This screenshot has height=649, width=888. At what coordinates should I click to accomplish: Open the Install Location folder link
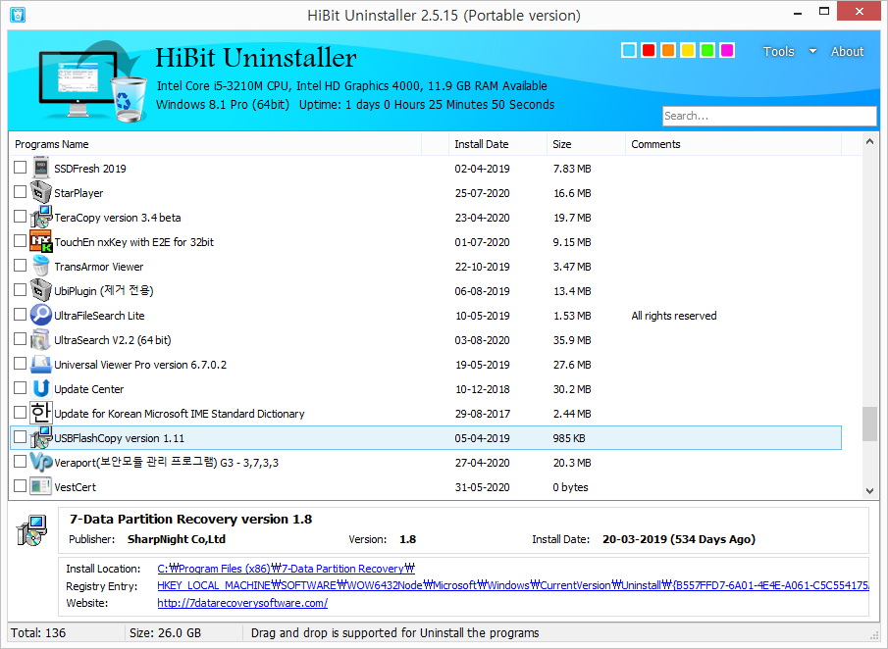click(x=286, y=569)
